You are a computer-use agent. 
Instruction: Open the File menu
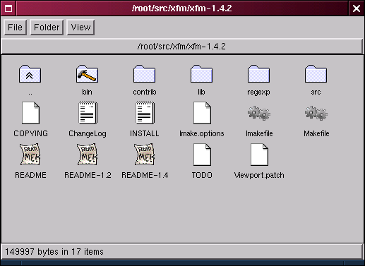[x=16, y=28]
